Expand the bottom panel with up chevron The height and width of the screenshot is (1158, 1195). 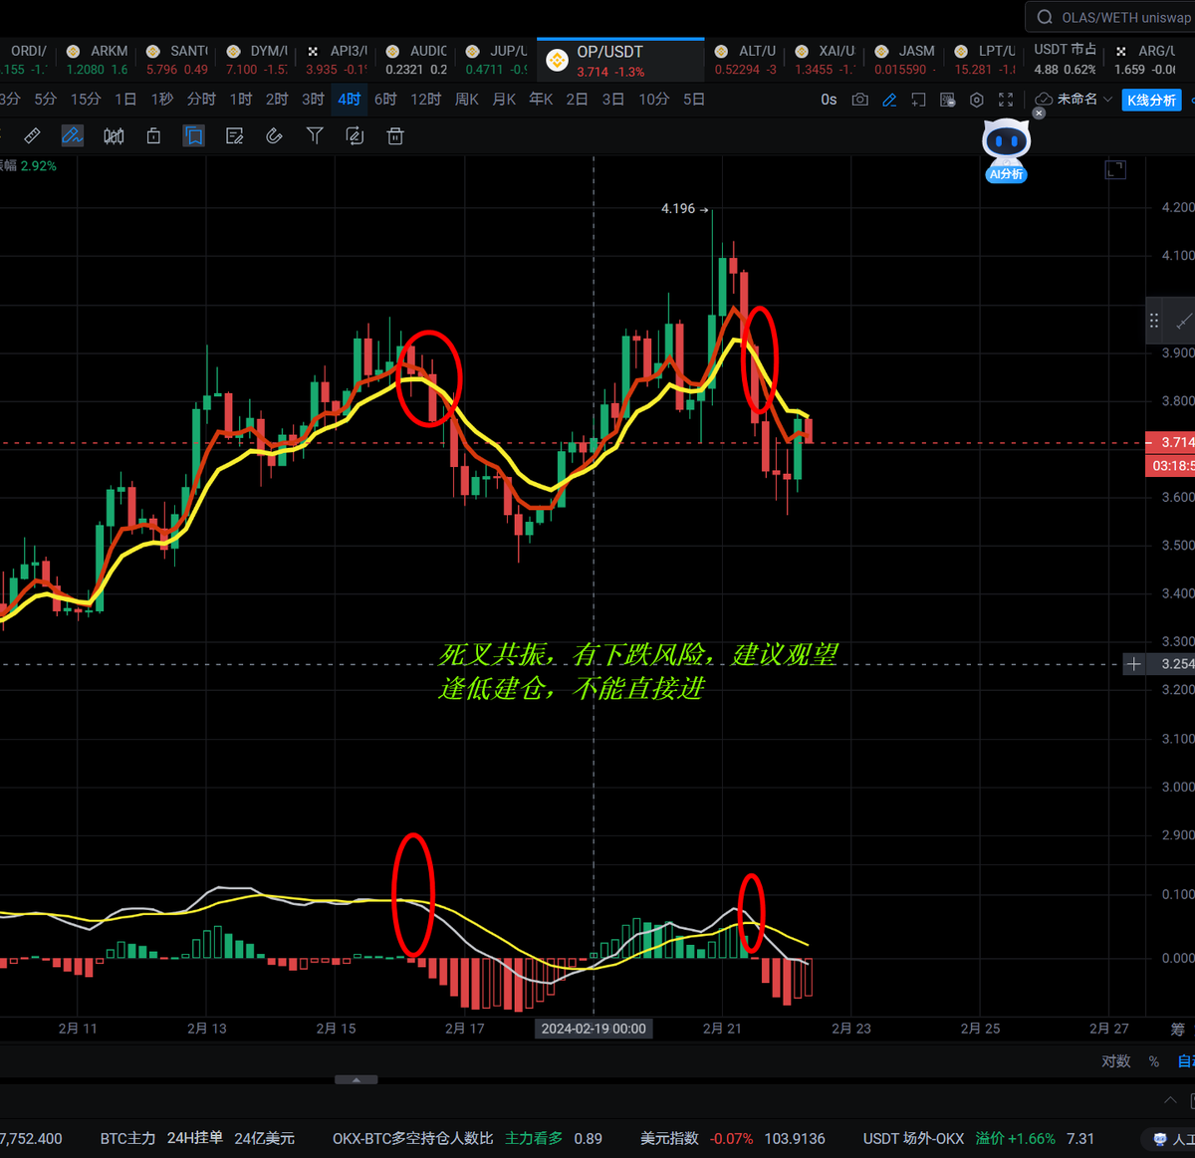pyautogui.click(x=1171, y=1100)
